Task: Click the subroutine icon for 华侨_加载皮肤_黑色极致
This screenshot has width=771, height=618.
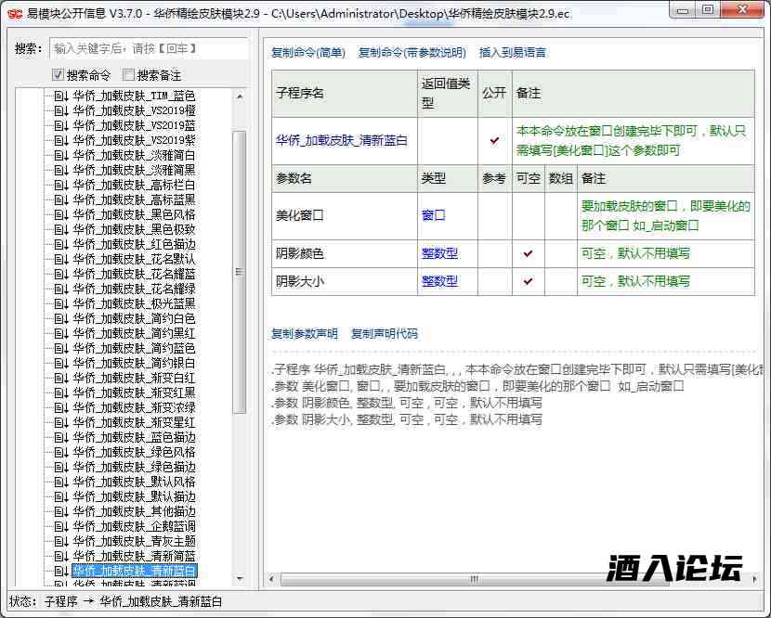Action: (61, 229)
